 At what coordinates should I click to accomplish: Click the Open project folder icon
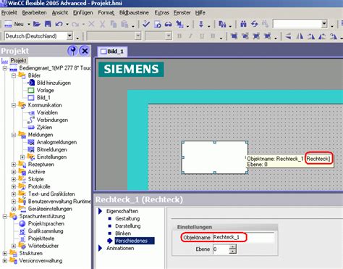pos(37,24)
